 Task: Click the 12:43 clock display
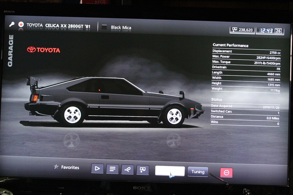[266, 31]
